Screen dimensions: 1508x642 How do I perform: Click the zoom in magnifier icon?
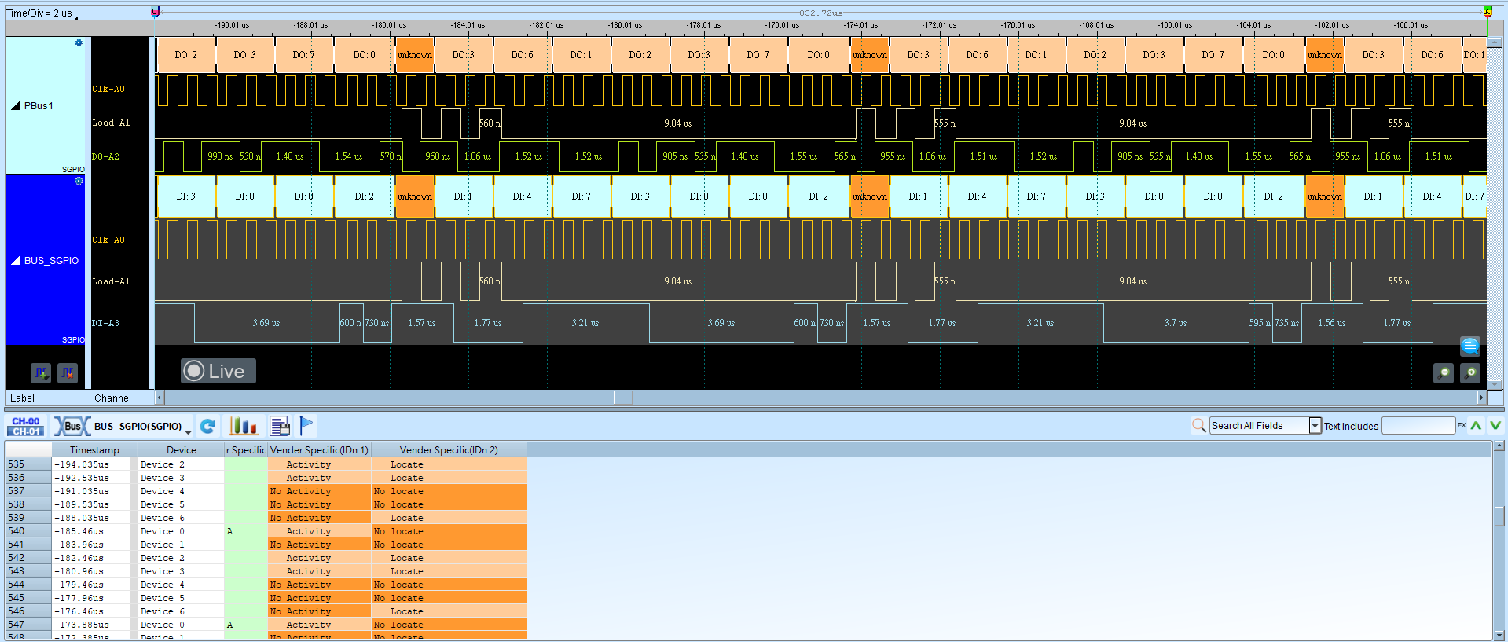pyautogui.click(x=1470, y=373)
